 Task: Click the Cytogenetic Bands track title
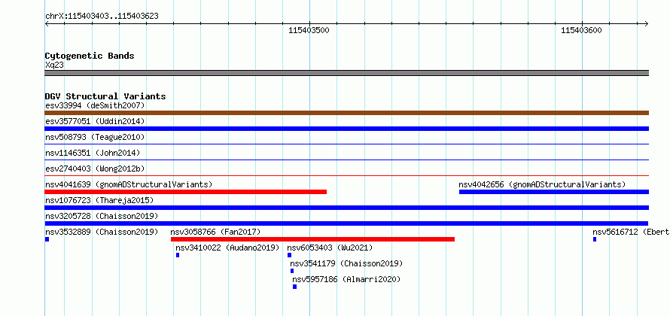point(90,56)
